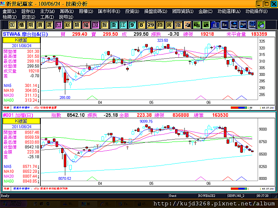Click the green tiled-windows toolbar icon

pyautogui.click(x=196, y=25)
